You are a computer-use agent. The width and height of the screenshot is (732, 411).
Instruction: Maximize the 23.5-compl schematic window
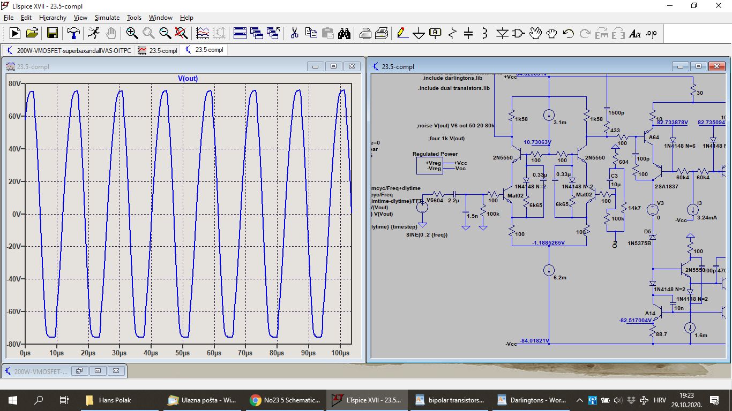click(698, 66)
